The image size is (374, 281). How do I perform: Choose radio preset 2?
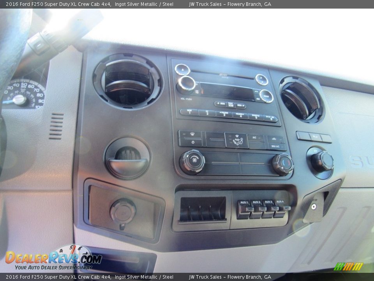tap(207, 113)
